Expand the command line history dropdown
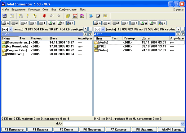The image size is (186, 133). tap(183, 124)
